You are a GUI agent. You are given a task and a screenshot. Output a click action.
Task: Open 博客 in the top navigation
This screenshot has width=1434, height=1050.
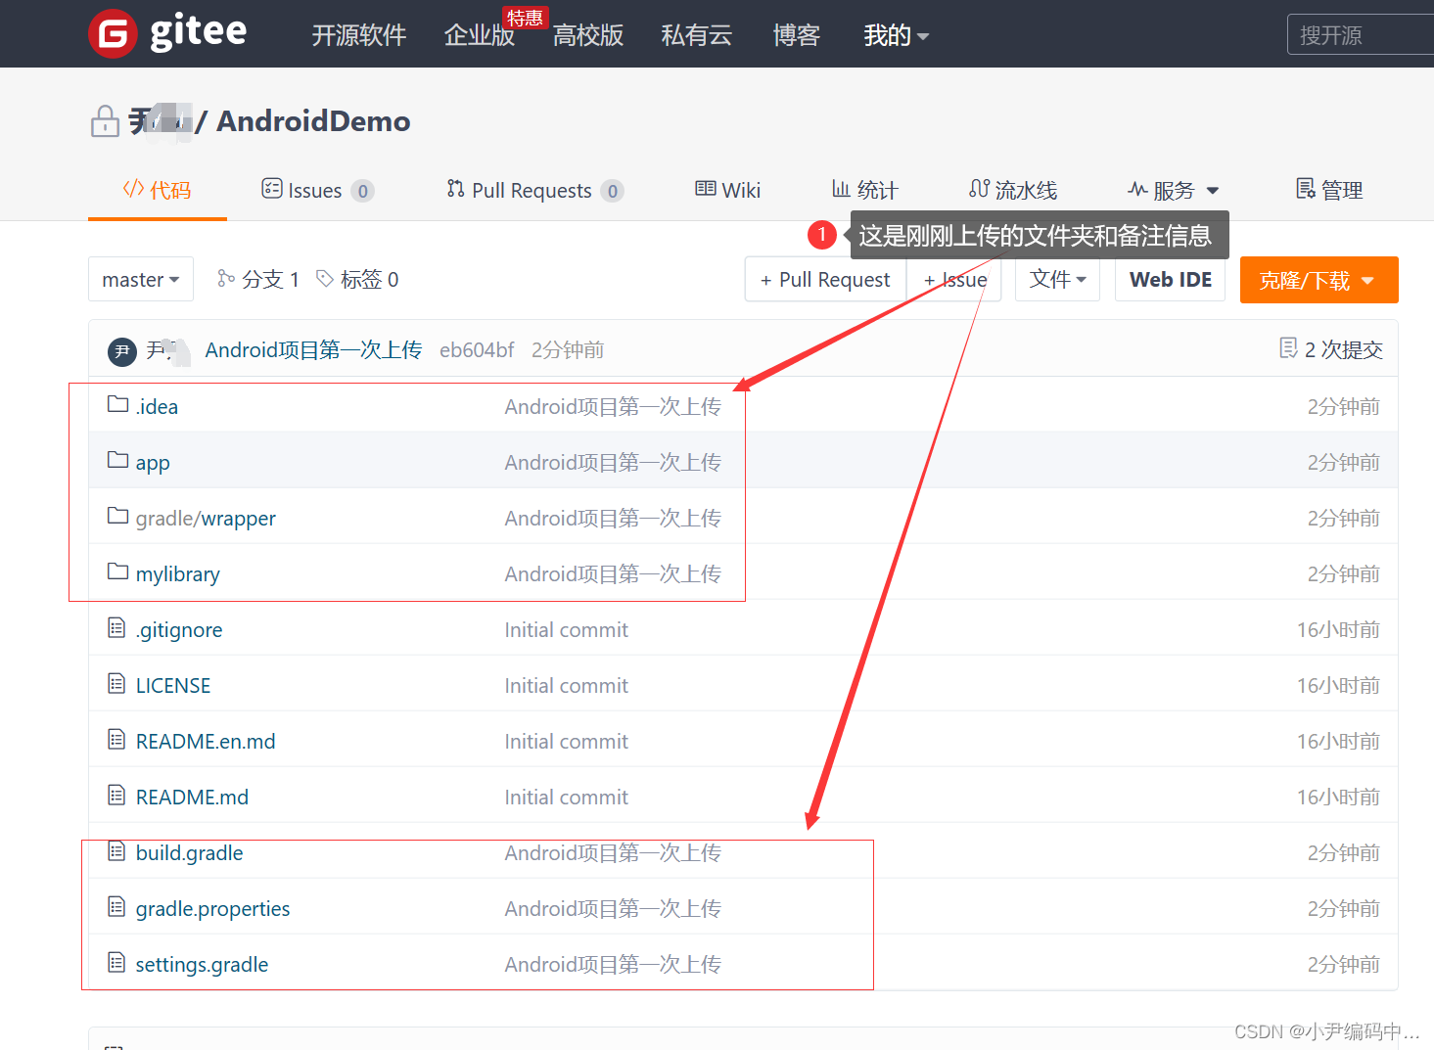coord(797,35)
